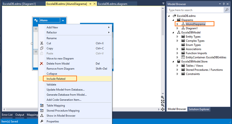Screen dimensions: 232x124
Task: Collapse the EscolaDBModel.Store node
Action: click(173, 62)
